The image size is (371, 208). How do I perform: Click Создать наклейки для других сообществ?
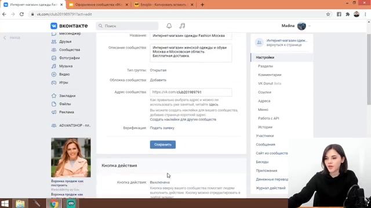[183, 120]
